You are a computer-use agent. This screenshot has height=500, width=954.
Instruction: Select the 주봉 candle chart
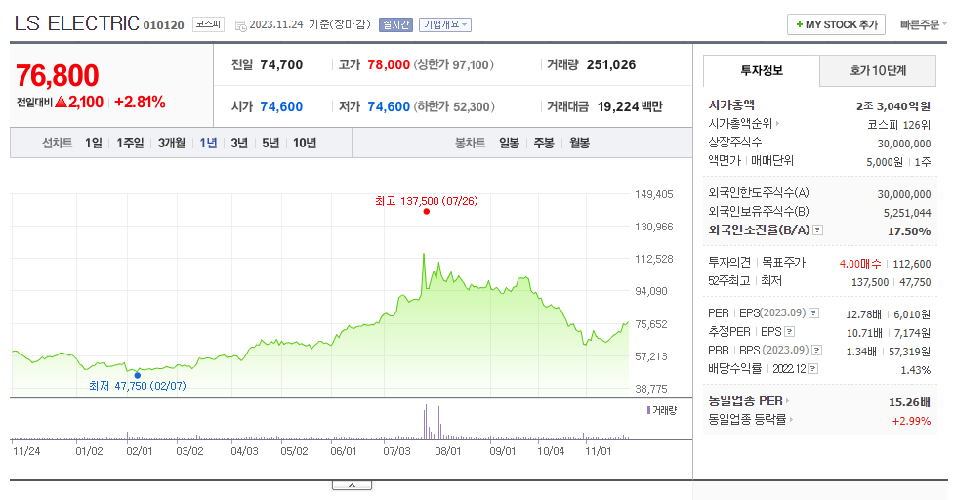[x=544, y=143]
